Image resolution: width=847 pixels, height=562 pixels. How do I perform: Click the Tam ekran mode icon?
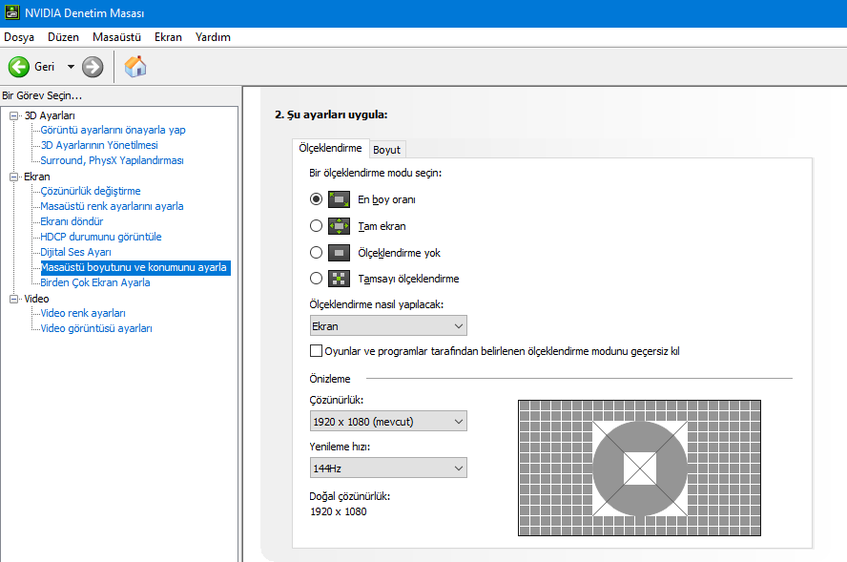point(339,226)
